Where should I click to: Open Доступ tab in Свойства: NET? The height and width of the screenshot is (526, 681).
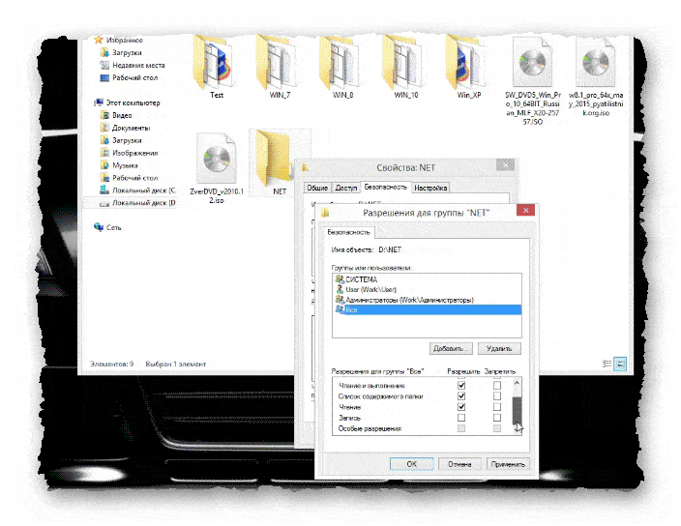click(x=346, y=188)
